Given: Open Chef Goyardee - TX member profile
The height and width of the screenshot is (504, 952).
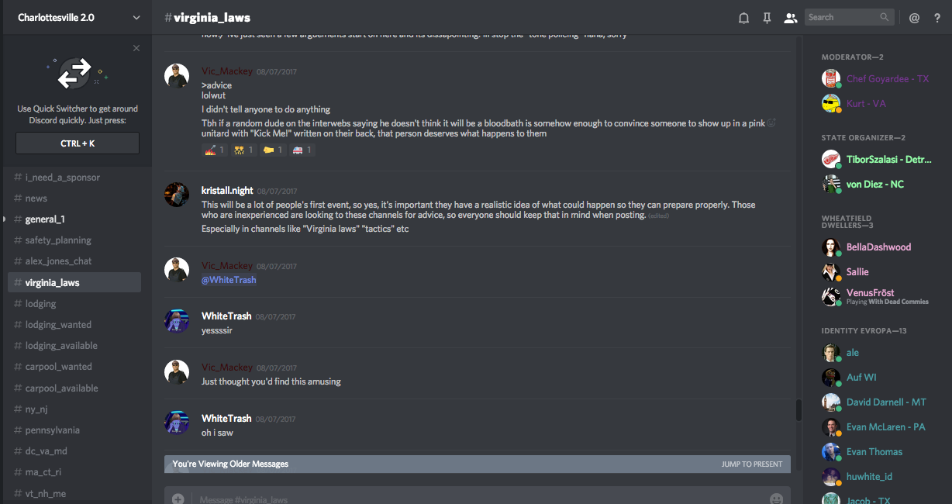Looking at the screenshot, I should coord(887,78).
